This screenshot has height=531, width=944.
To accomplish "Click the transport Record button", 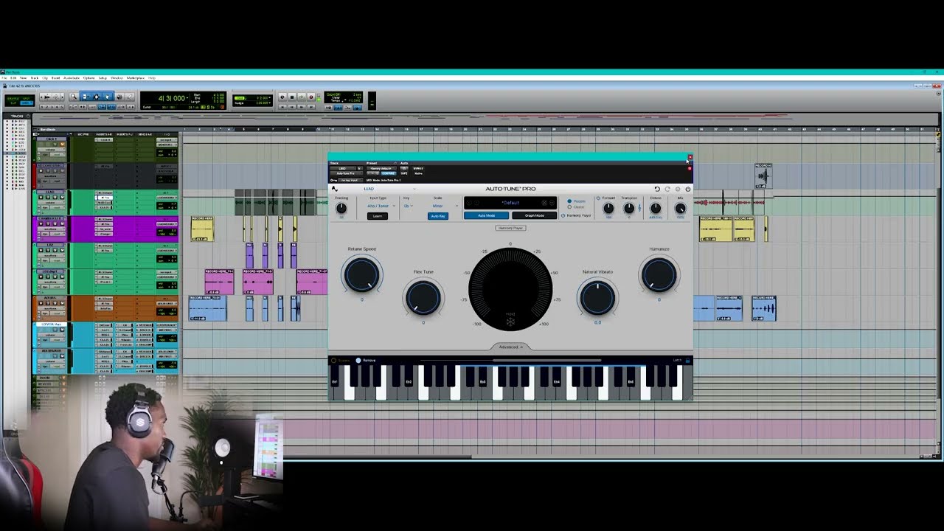I will (x=311, y=97).
